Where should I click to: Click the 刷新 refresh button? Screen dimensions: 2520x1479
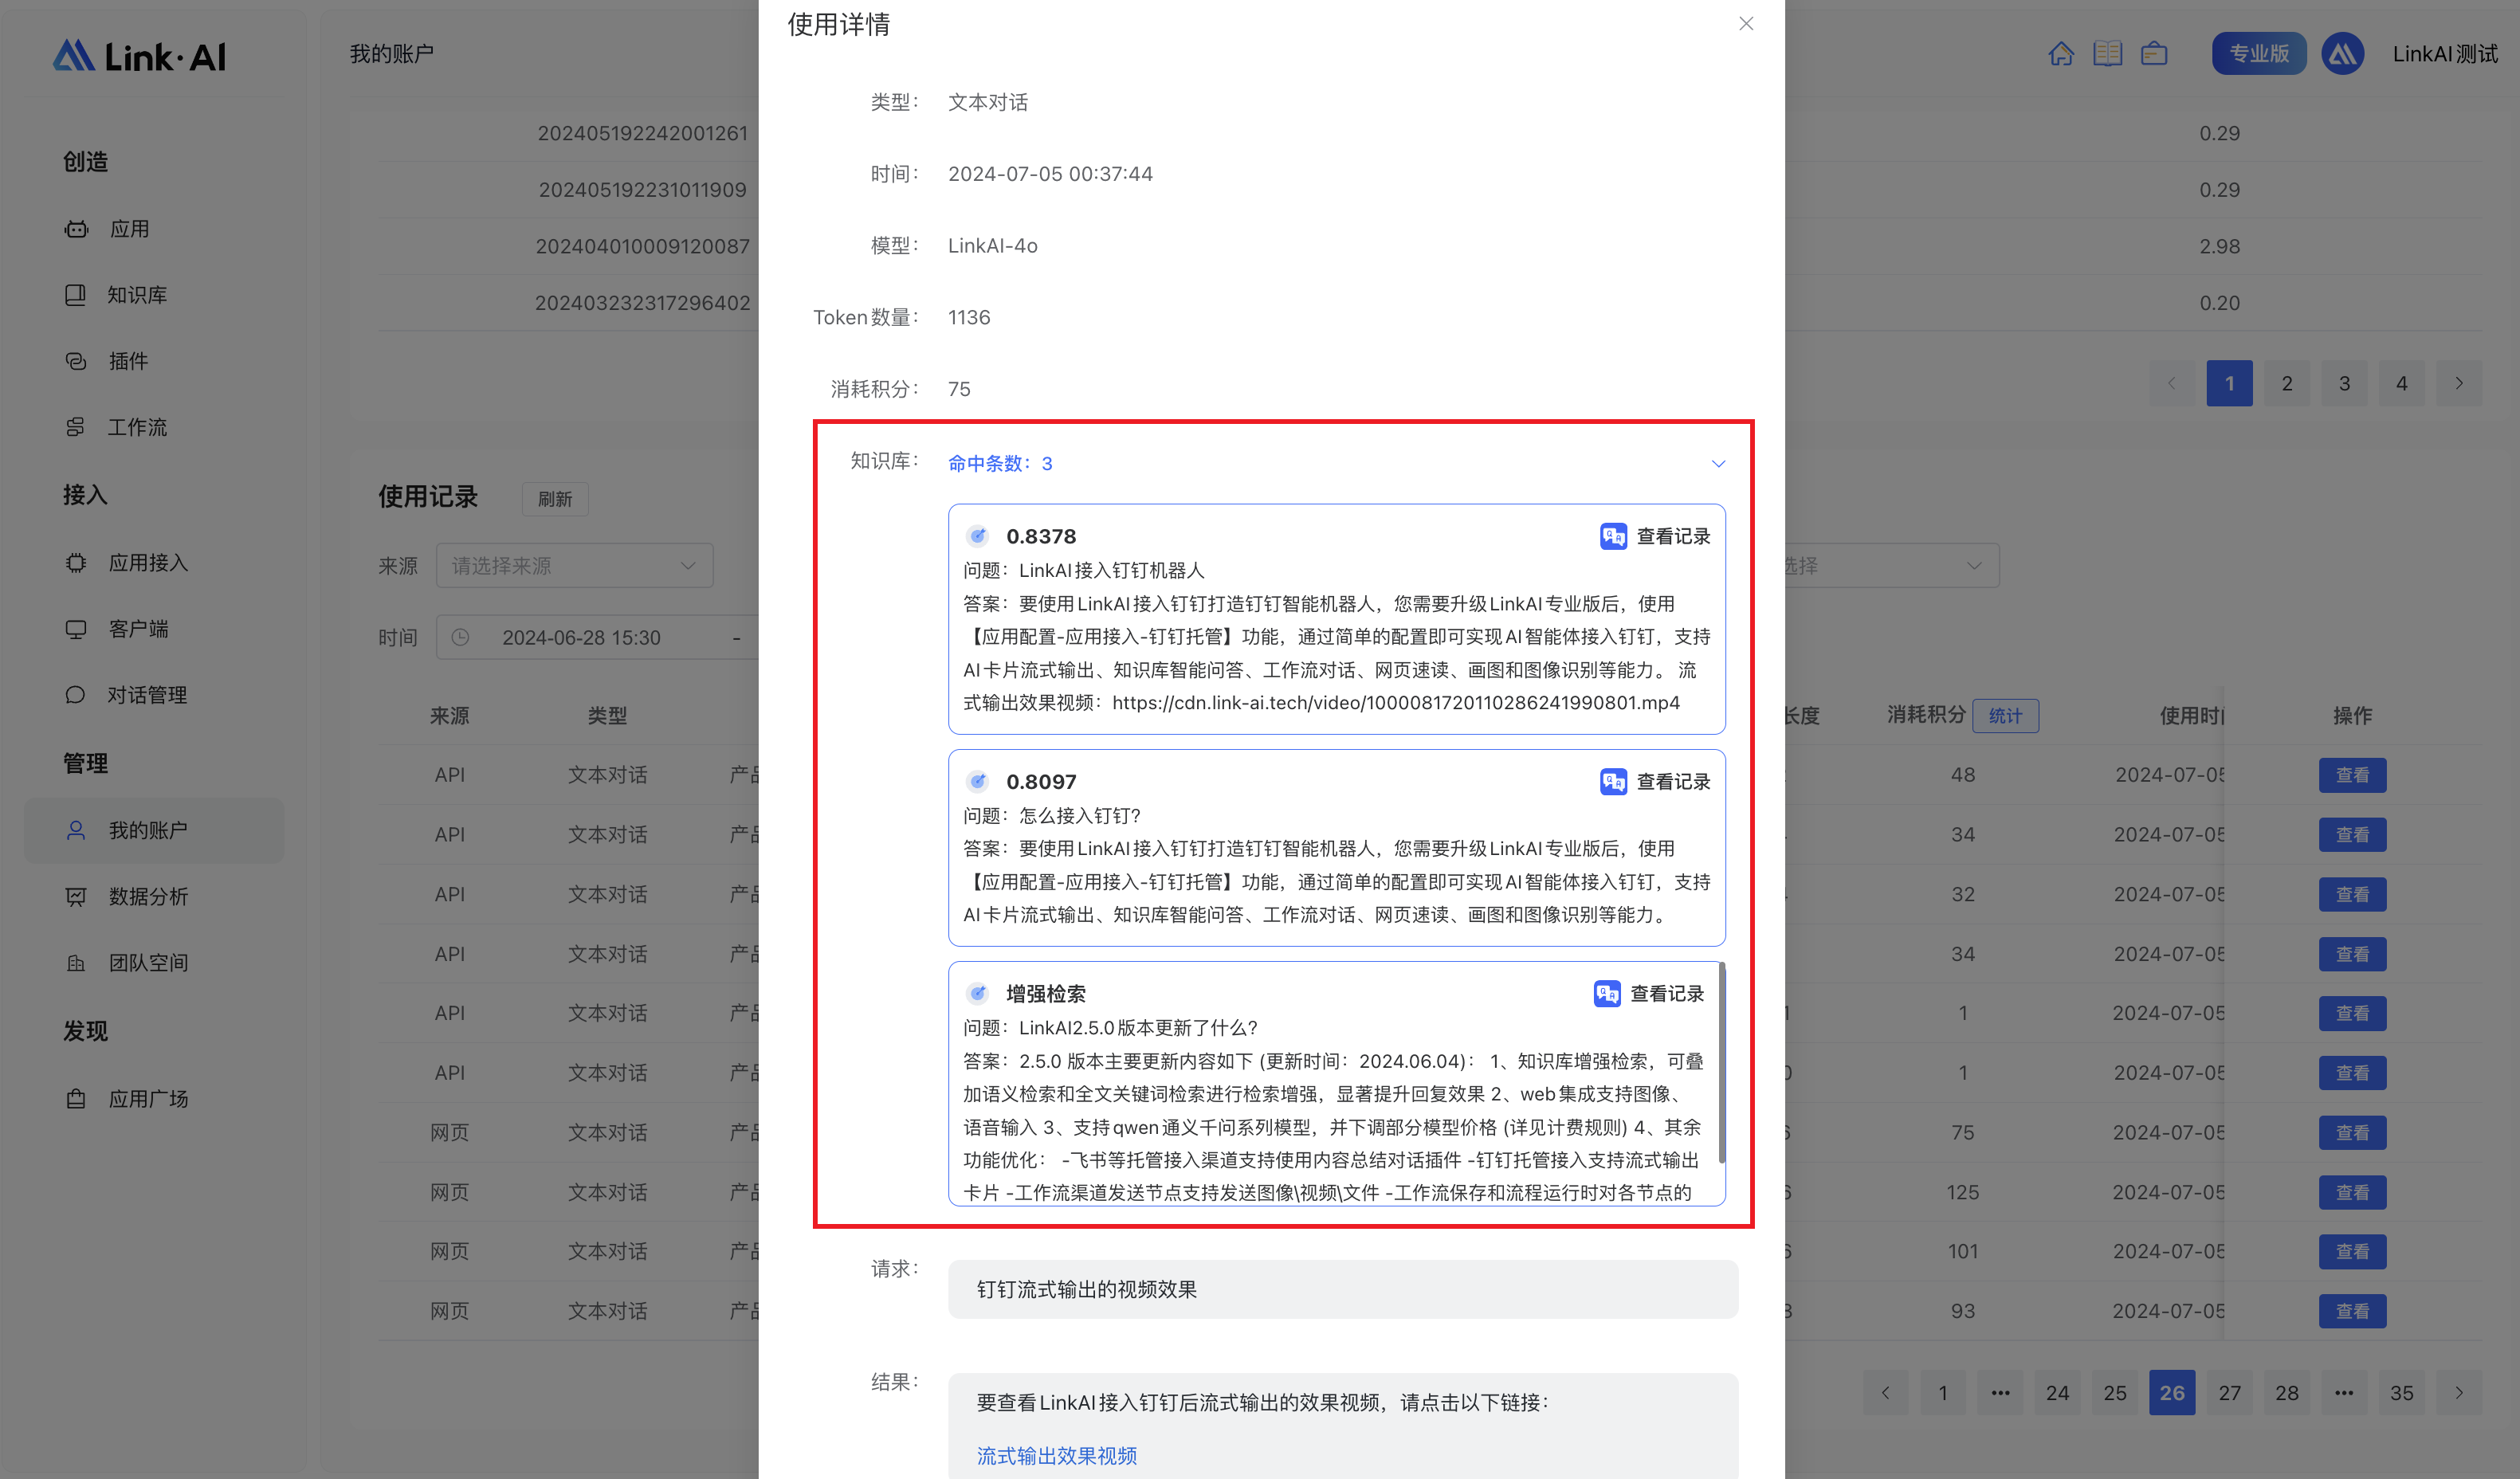click(555, 499)
